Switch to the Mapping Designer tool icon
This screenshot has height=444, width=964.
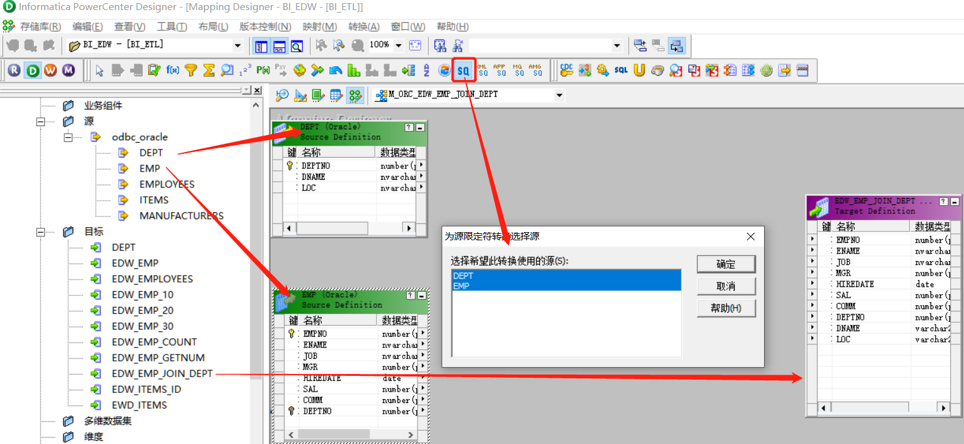[355, 95]
